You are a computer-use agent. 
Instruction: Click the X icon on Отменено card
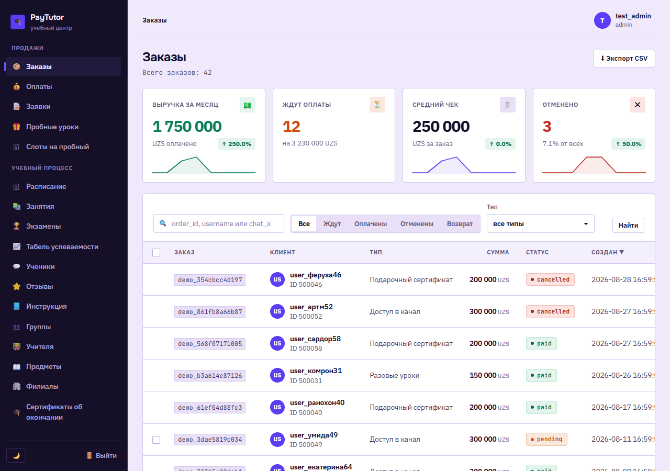point(638,105)
